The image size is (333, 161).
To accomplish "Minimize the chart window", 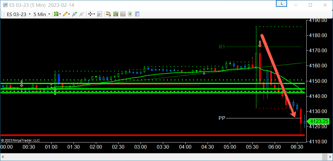I will [x=295, y=5].
